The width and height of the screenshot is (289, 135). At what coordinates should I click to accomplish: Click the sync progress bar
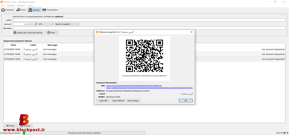click(84, 133)
